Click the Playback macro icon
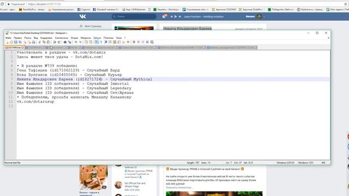 pyautogui.click(x=143, y=42)
